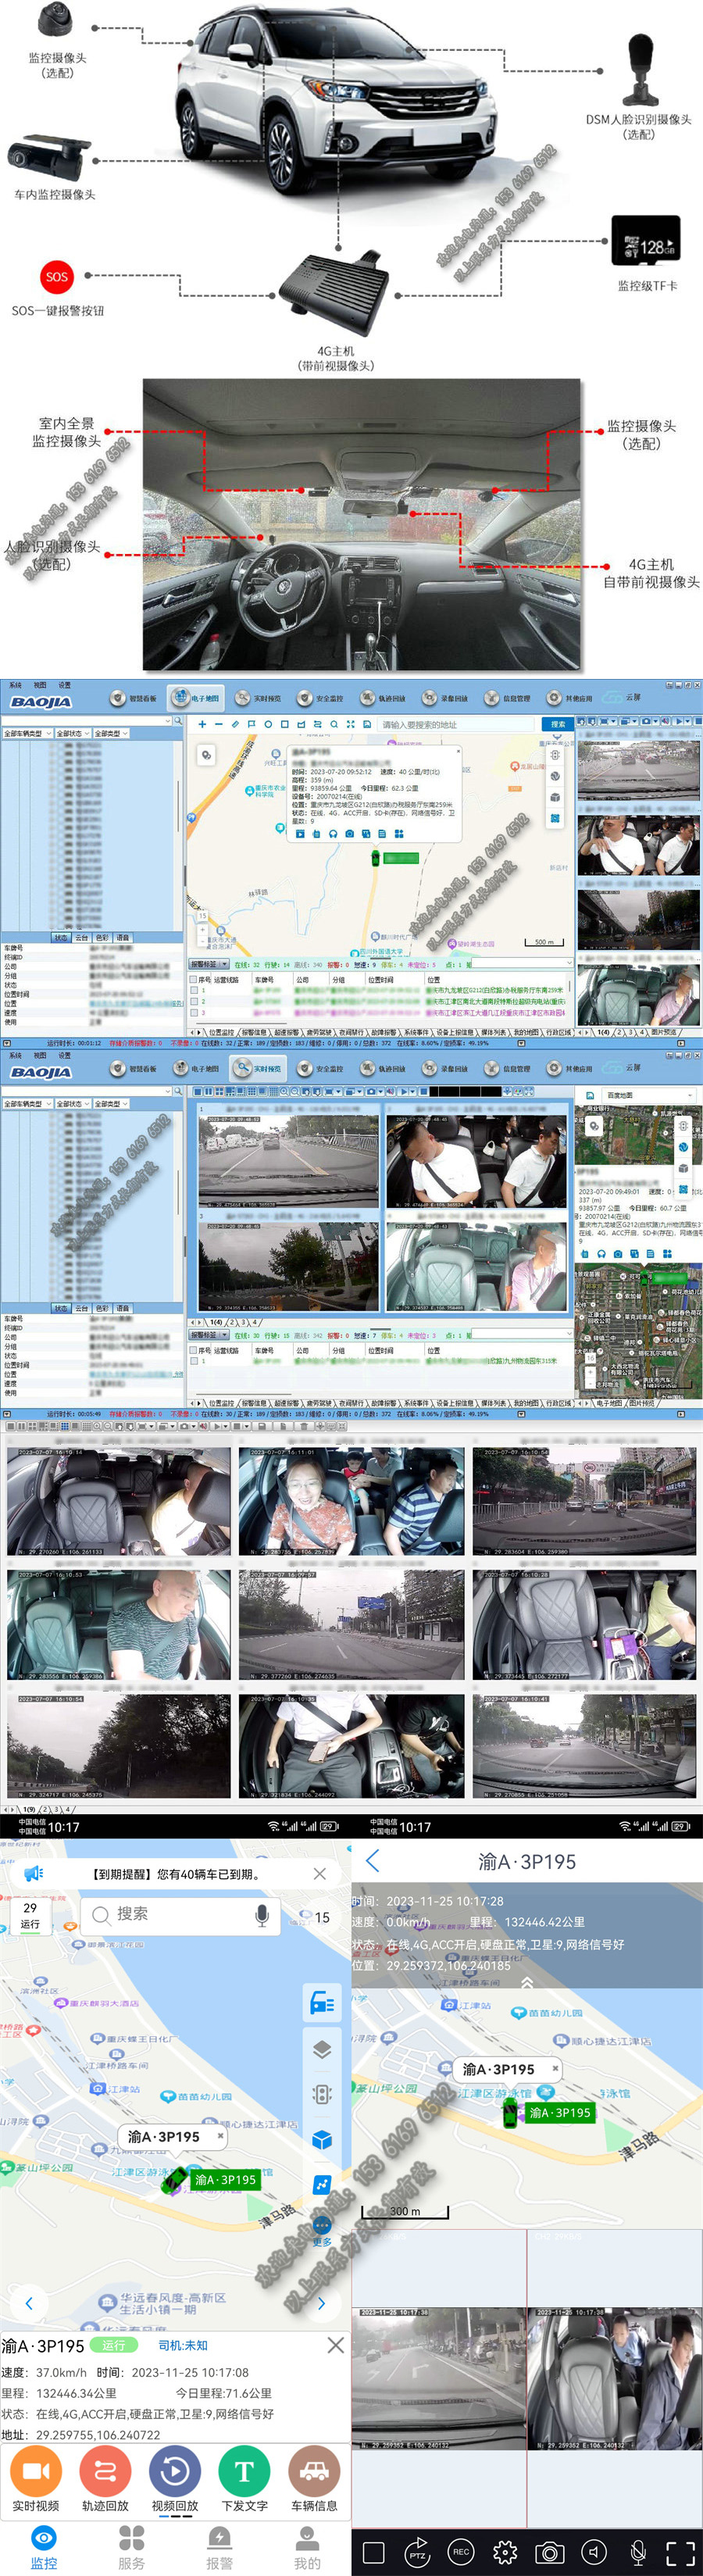703x2576 pixels.
Task: Tap the orange 轨迹回放 track playback icon
Action: 105,2472
